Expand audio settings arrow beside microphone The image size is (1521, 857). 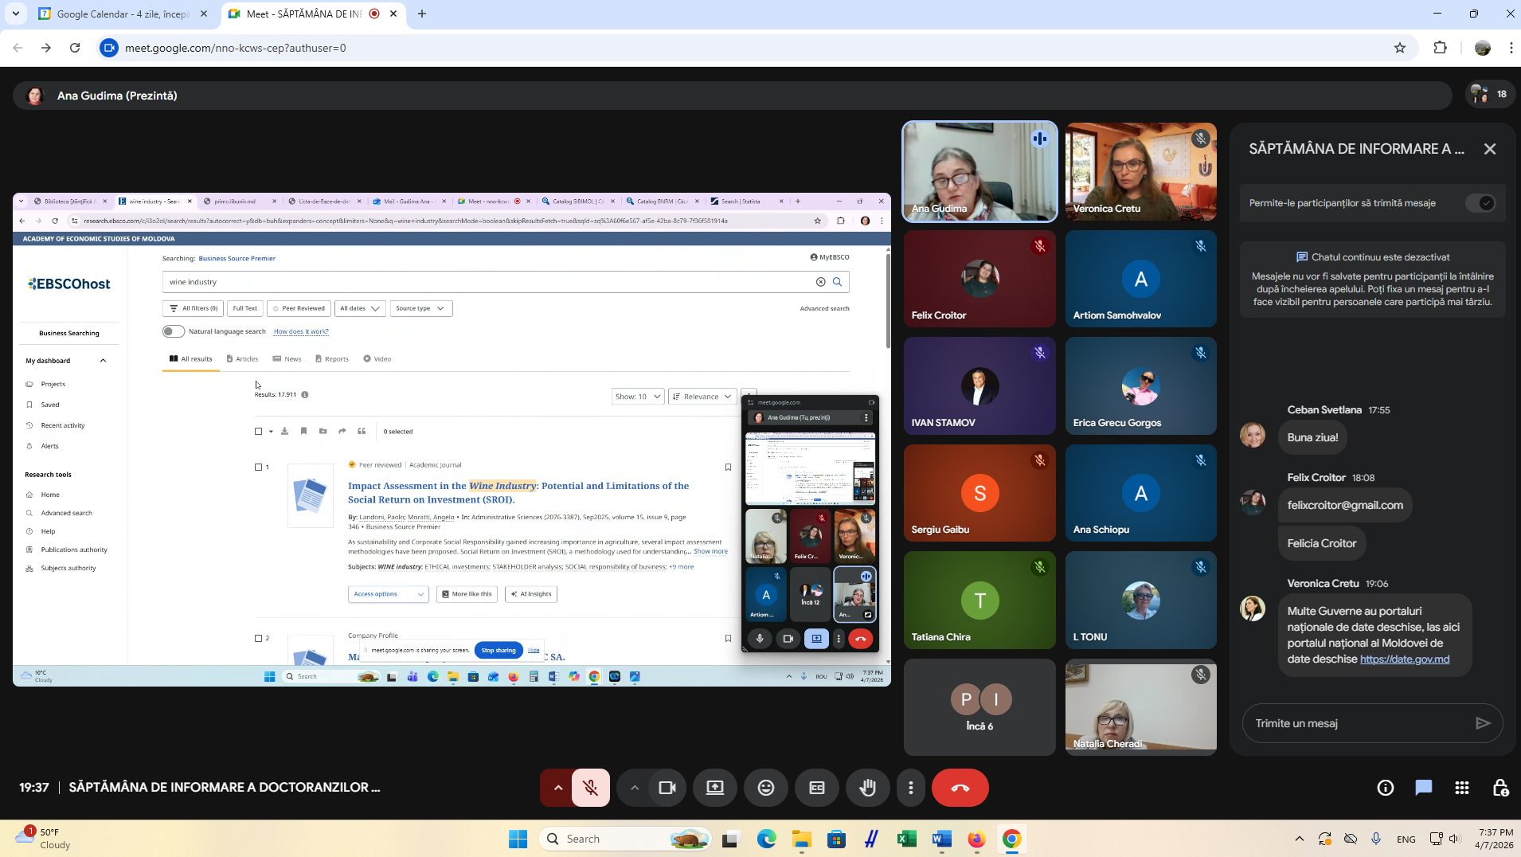(557, 788)
